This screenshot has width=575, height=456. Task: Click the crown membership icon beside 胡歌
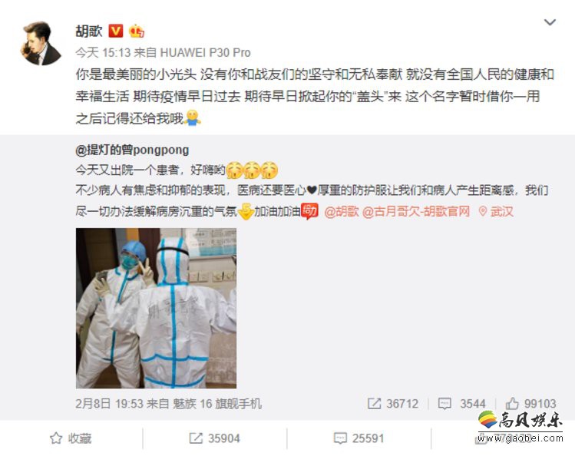pyautogui.click(x=137, y=31)
